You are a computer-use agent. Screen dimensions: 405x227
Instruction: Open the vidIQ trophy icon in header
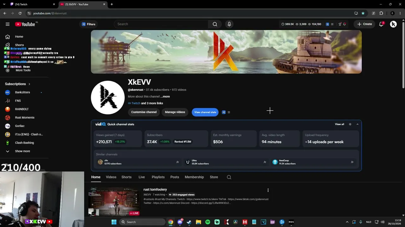click(x=340, y=24)
